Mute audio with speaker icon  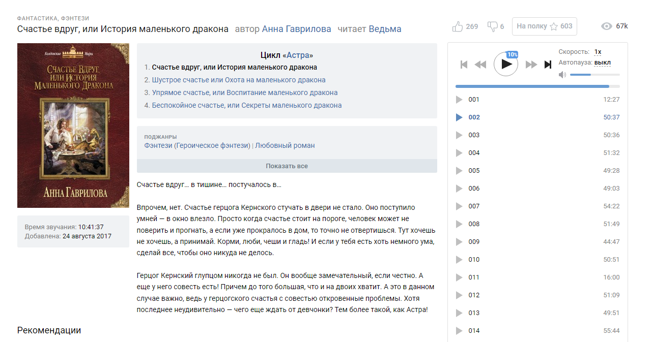(562, 75)
